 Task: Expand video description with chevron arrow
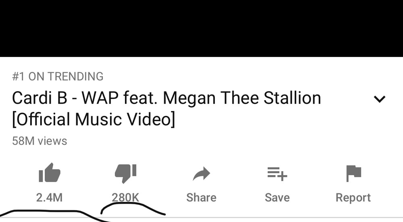(x=379, y=99)
